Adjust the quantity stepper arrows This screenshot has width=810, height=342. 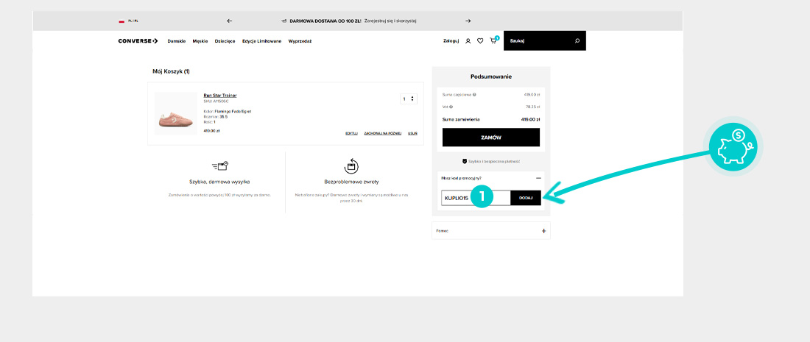point(412,99)
